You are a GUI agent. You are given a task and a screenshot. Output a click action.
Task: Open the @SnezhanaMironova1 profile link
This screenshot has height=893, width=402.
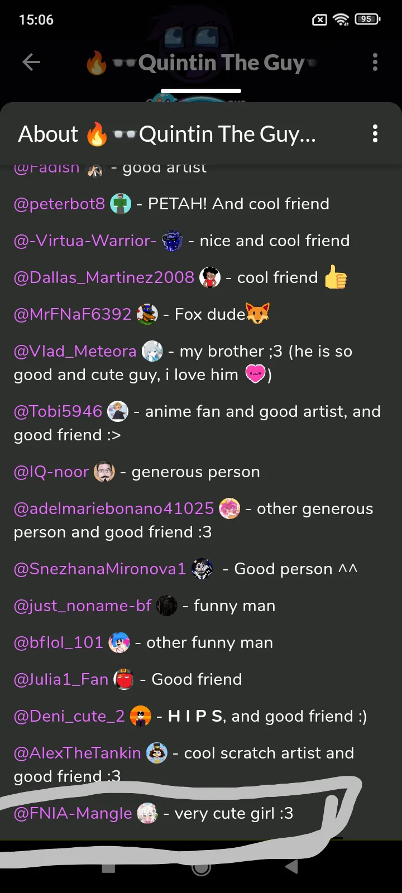(x=100, y=569)
